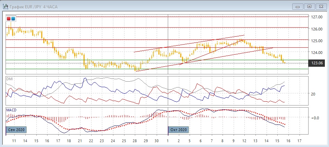Click the 126.00 price axis label
Screen dimensions: 329x147
(317, 29)
